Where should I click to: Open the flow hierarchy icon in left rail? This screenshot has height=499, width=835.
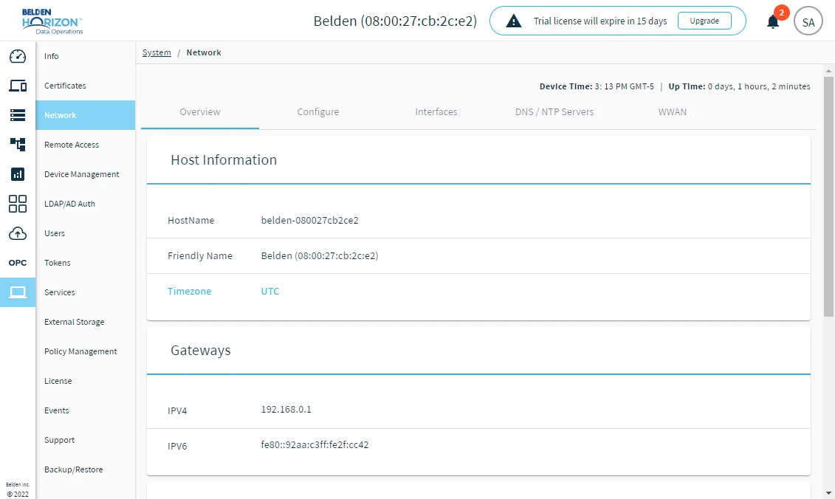(18, 145)
